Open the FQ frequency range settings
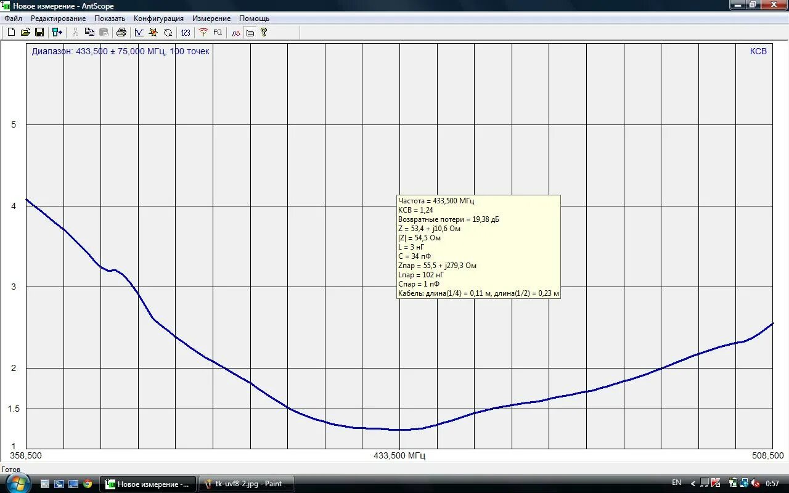Viewport: 789px width, 493px height. [x=218, y=32]
